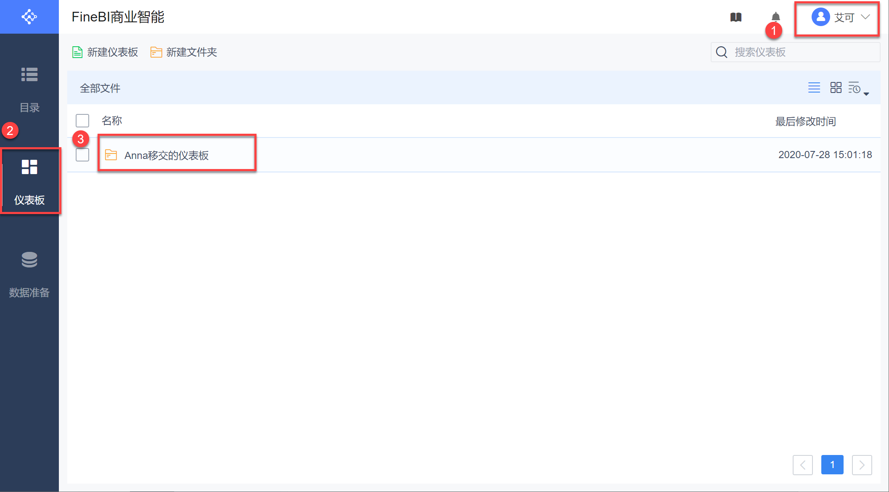Screen dimensions: 889x492
Task: Click the FineBI logo icon
Action: [29, 17]
